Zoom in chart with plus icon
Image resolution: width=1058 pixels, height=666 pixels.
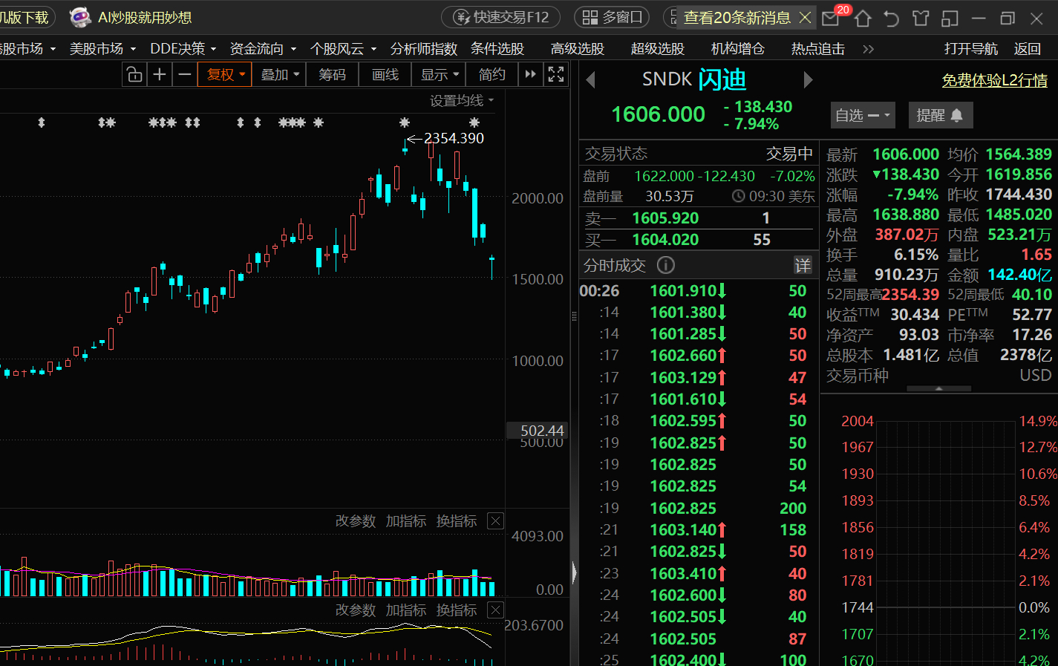(x=159, y=74)
